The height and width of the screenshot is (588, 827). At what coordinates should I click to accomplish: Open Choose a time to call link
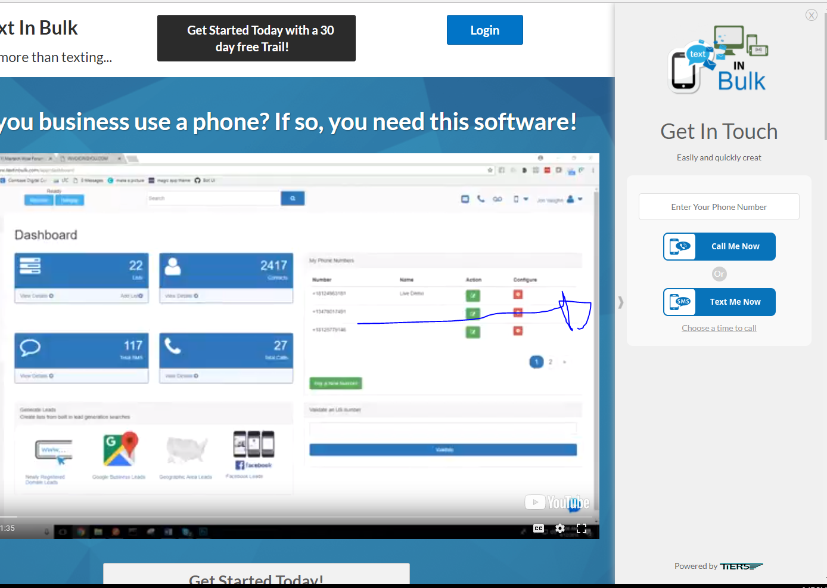coord(719,328)
